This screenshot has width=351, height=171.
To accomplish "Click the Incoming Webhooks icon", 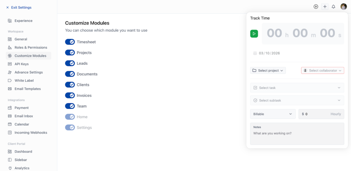I will click(x=10, y=133).
